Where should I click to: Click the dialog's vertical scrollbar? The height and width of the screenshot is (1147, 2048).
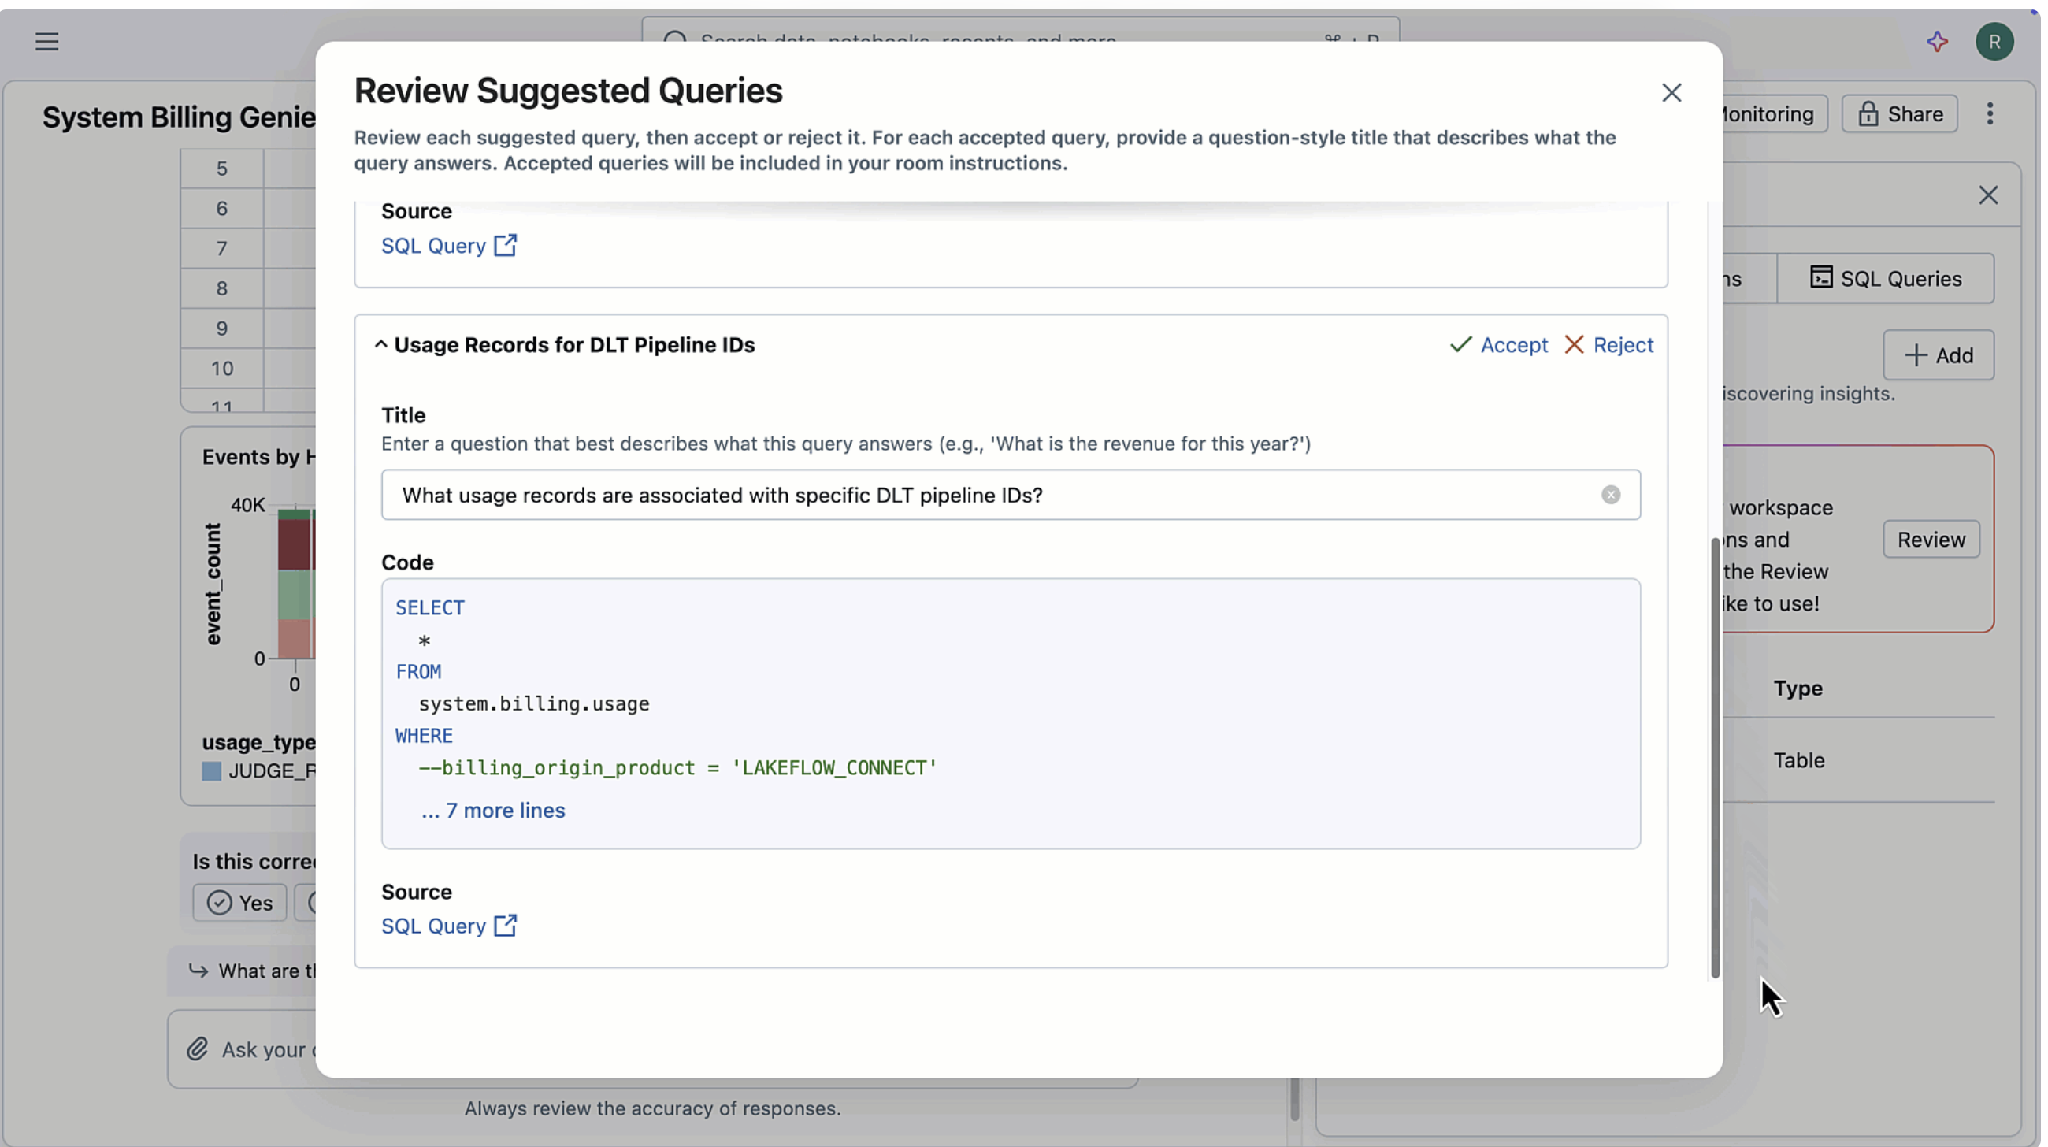point(1714,757)
